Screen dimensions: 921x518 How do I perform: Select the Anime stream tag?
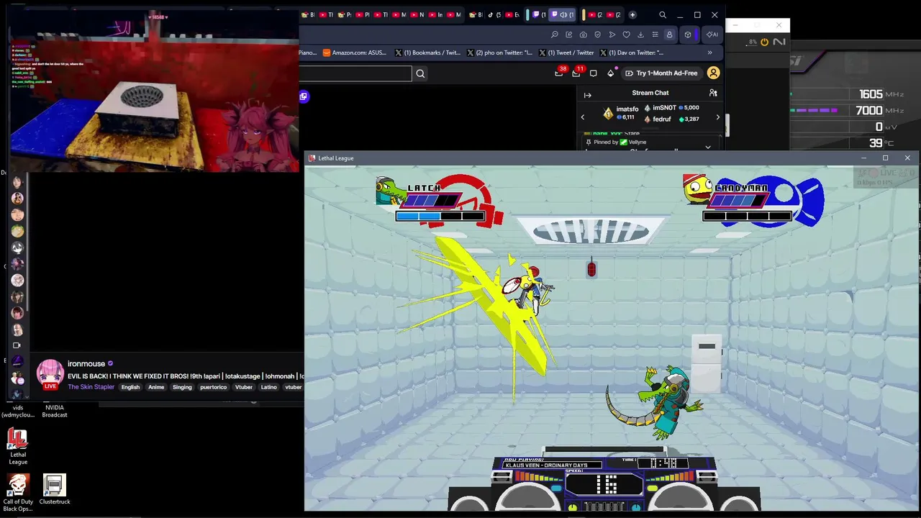(x=156, y=387)
